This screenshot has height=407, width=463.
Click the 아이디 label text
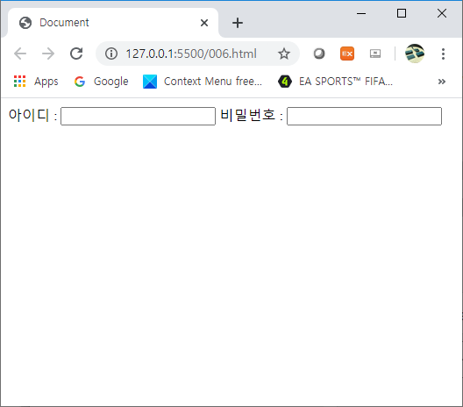29,115
